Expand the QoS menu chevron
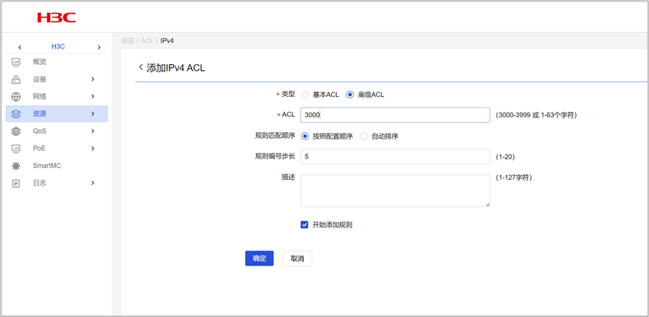 point(93,131)
